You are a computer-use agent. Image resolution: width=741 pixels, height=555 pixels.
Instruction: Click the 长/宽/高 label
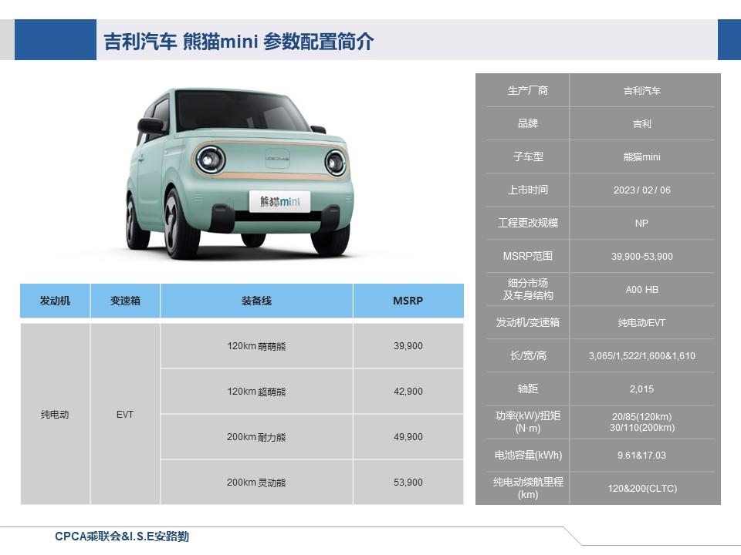(528, 355)
